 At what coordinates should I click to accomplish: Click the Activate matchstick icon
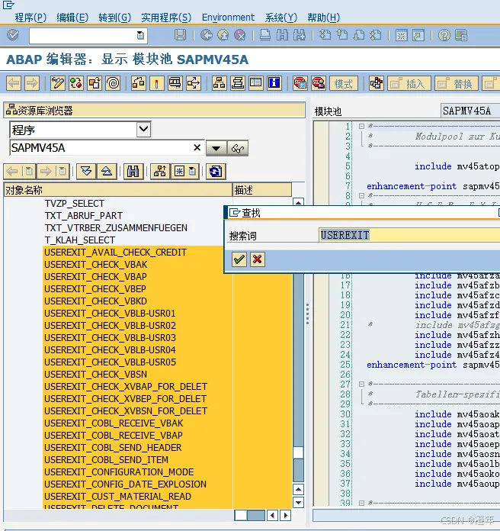click(156, 83)
